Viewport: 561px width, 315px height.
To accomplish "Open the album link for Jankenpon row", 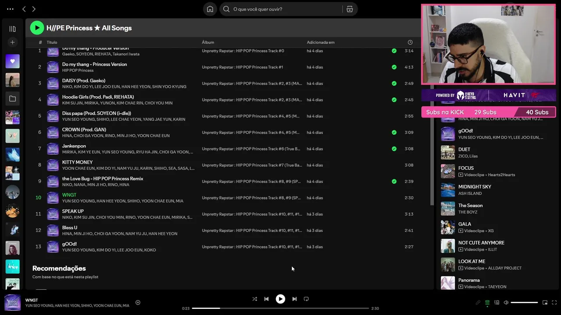I will tap(251, 149).
